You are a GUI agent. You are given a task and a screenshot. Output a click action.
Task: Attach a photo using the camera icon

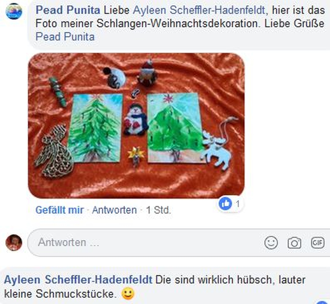[x=294, y=243]
